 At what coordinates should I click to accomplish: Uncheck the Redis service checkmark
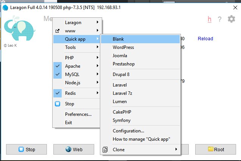pyautogui.click(x=58, y=93)
